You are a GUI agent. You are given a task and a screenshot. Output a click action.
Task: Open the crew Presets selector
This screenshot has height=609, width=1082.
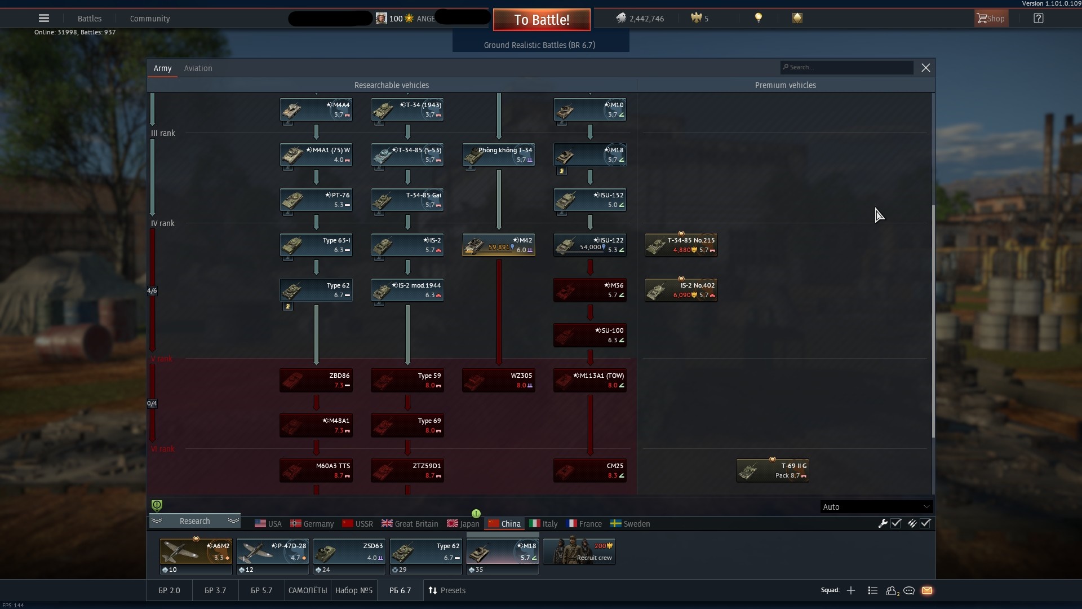[447, 590]
